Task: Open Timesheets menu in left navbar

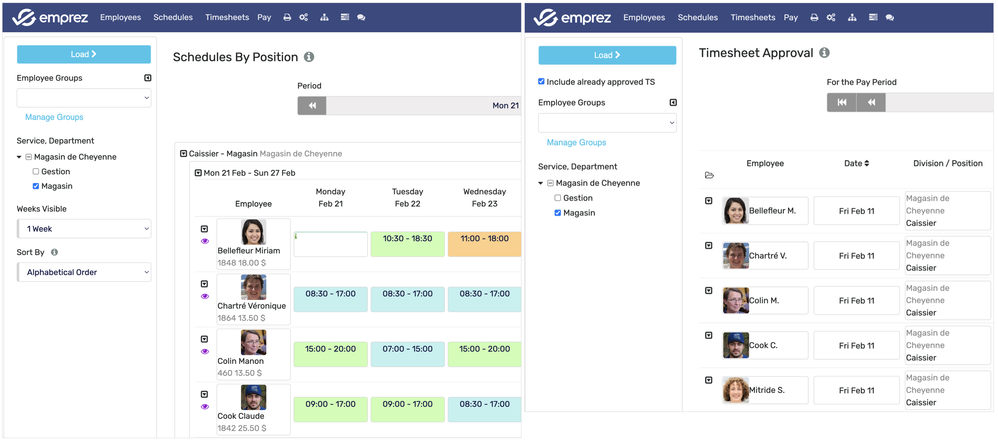Action: [x=227, y=17]
